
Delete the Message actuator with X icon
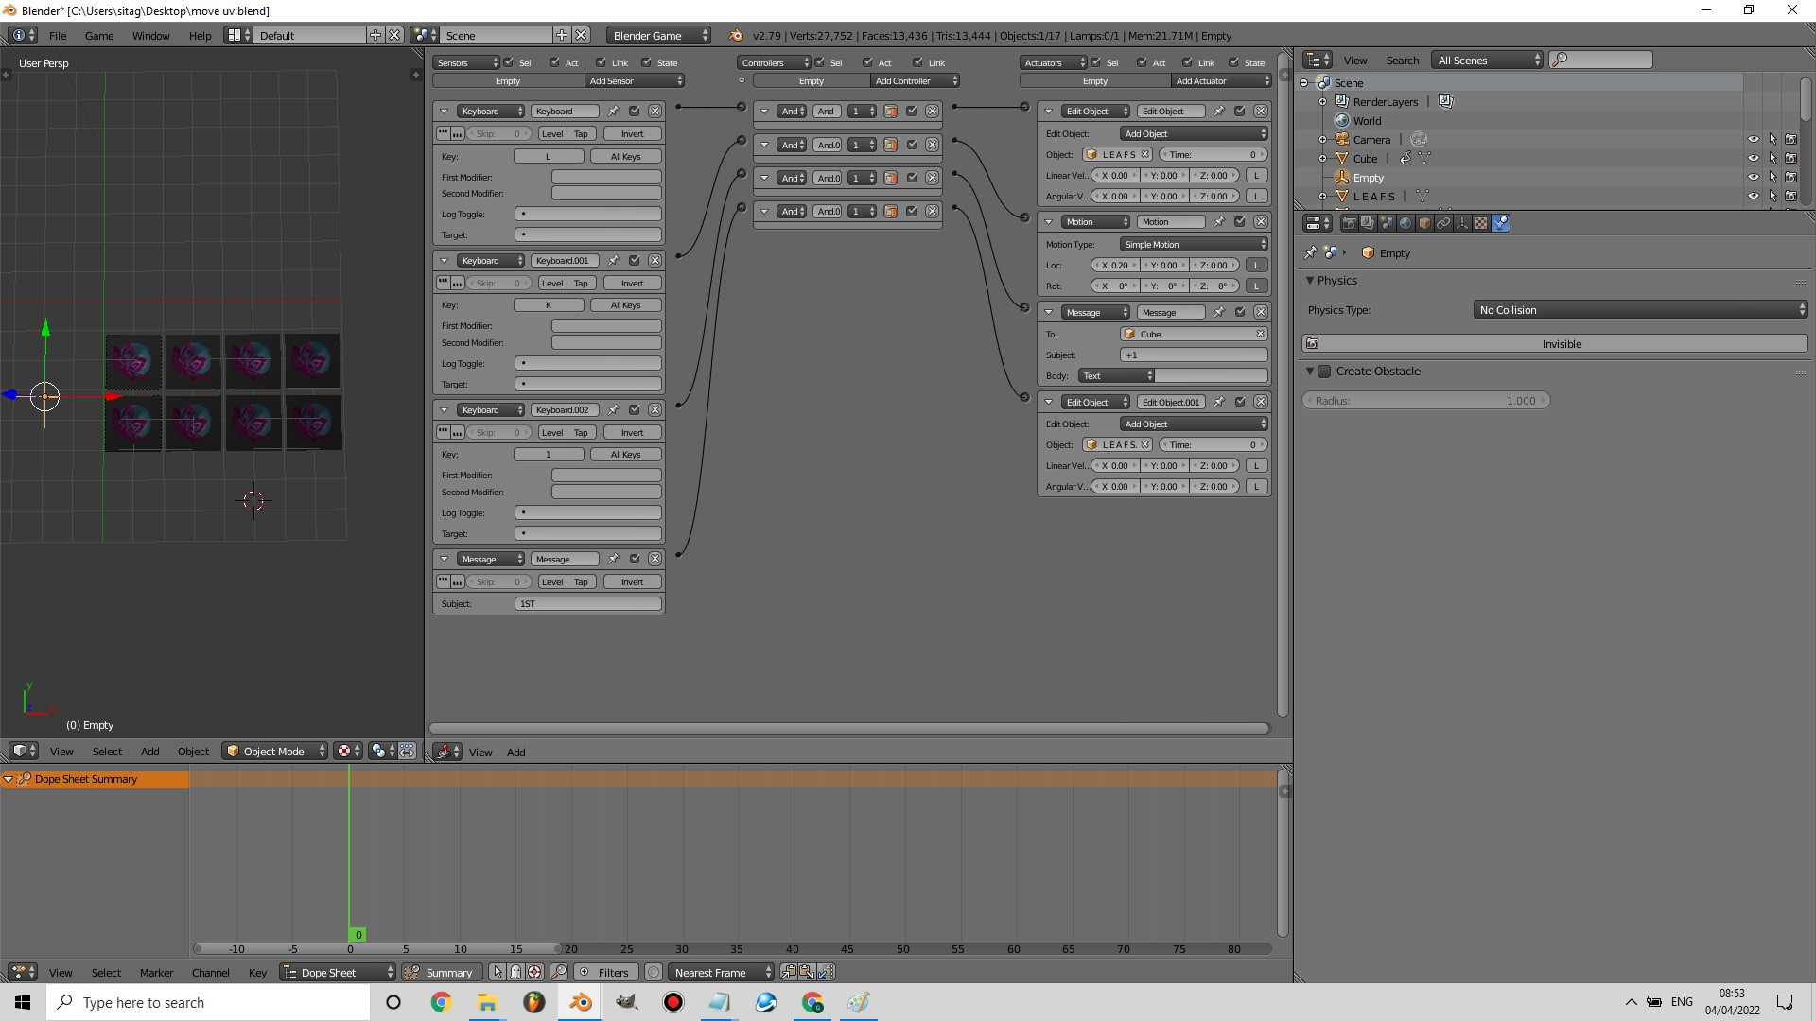pyautogui.click(x=1261, y=312)
